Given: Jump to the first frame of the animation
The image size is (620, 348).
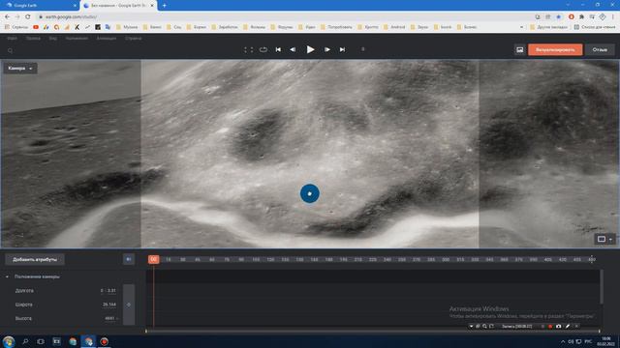Looking at the screenshot, I should pos(278,49).
